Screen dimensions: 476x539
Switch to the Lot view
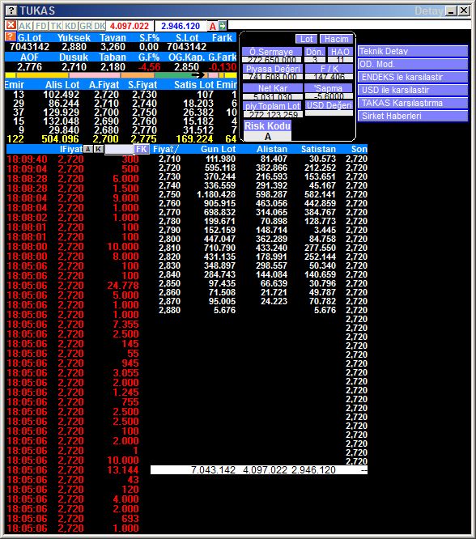[306, 39]
